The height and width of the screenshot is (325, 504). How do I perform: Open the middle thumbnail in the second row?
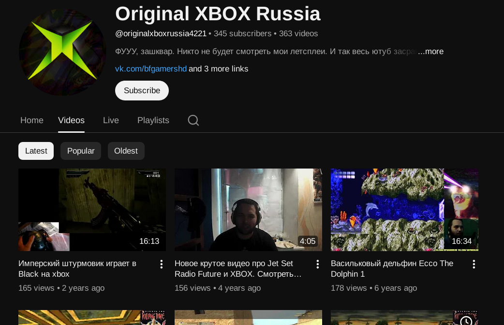249,318
